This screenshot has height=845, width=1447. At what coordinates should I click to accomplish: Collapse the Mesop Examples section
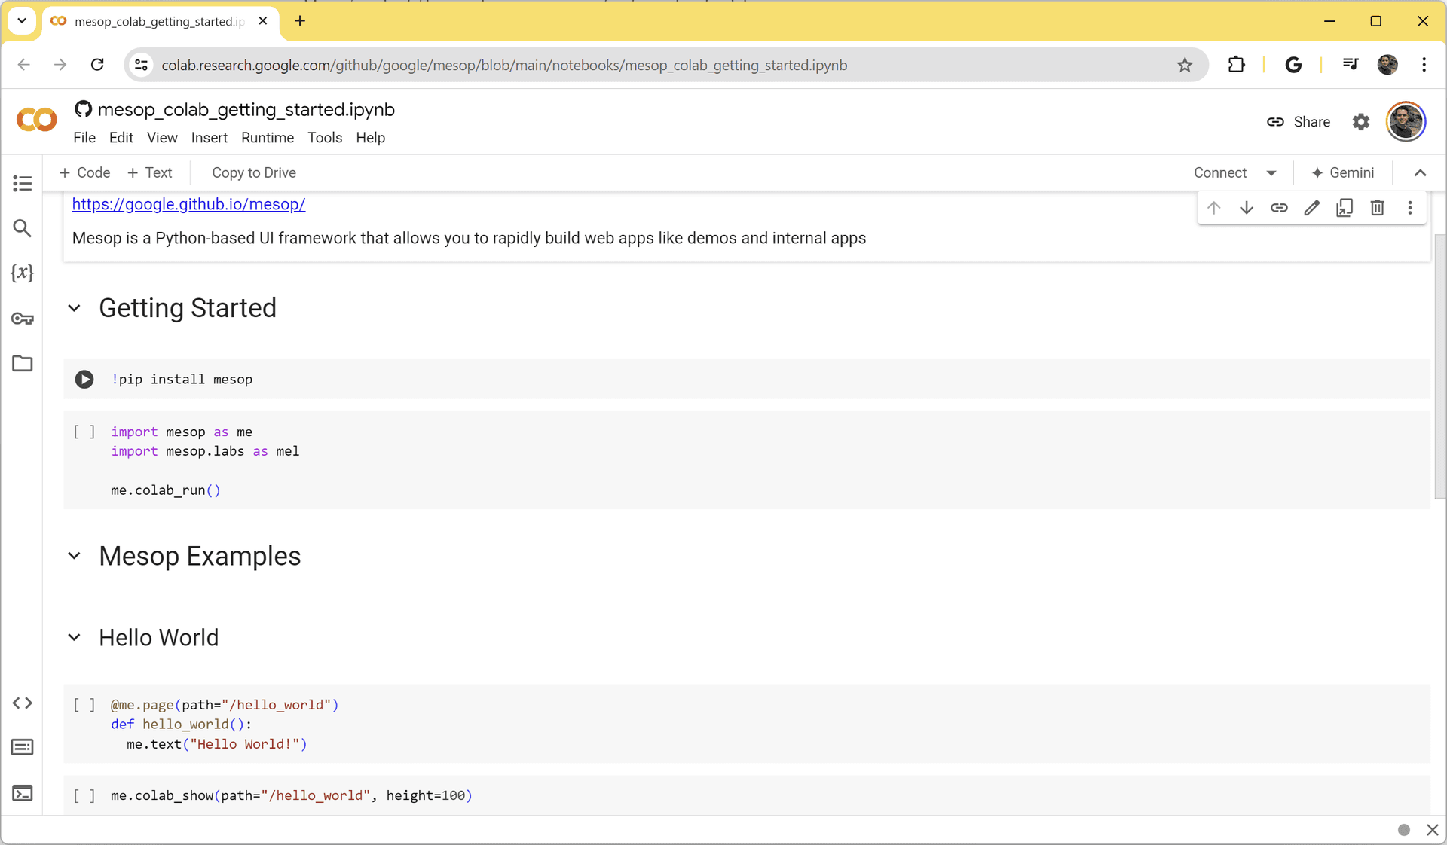(74, 556)
